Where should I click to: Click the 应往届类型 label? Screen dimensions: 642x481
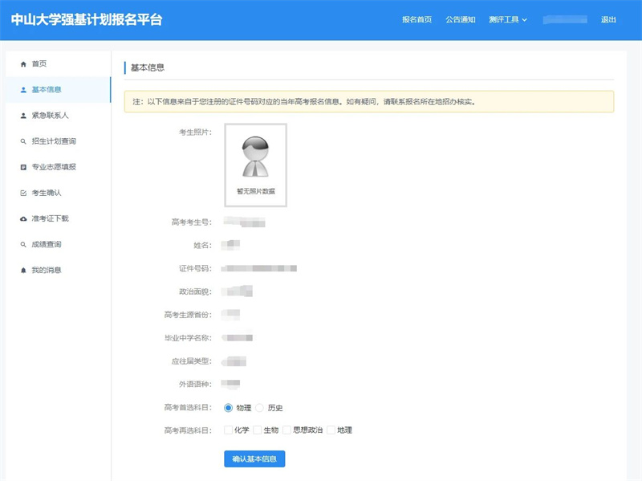(x=192, y=361)
